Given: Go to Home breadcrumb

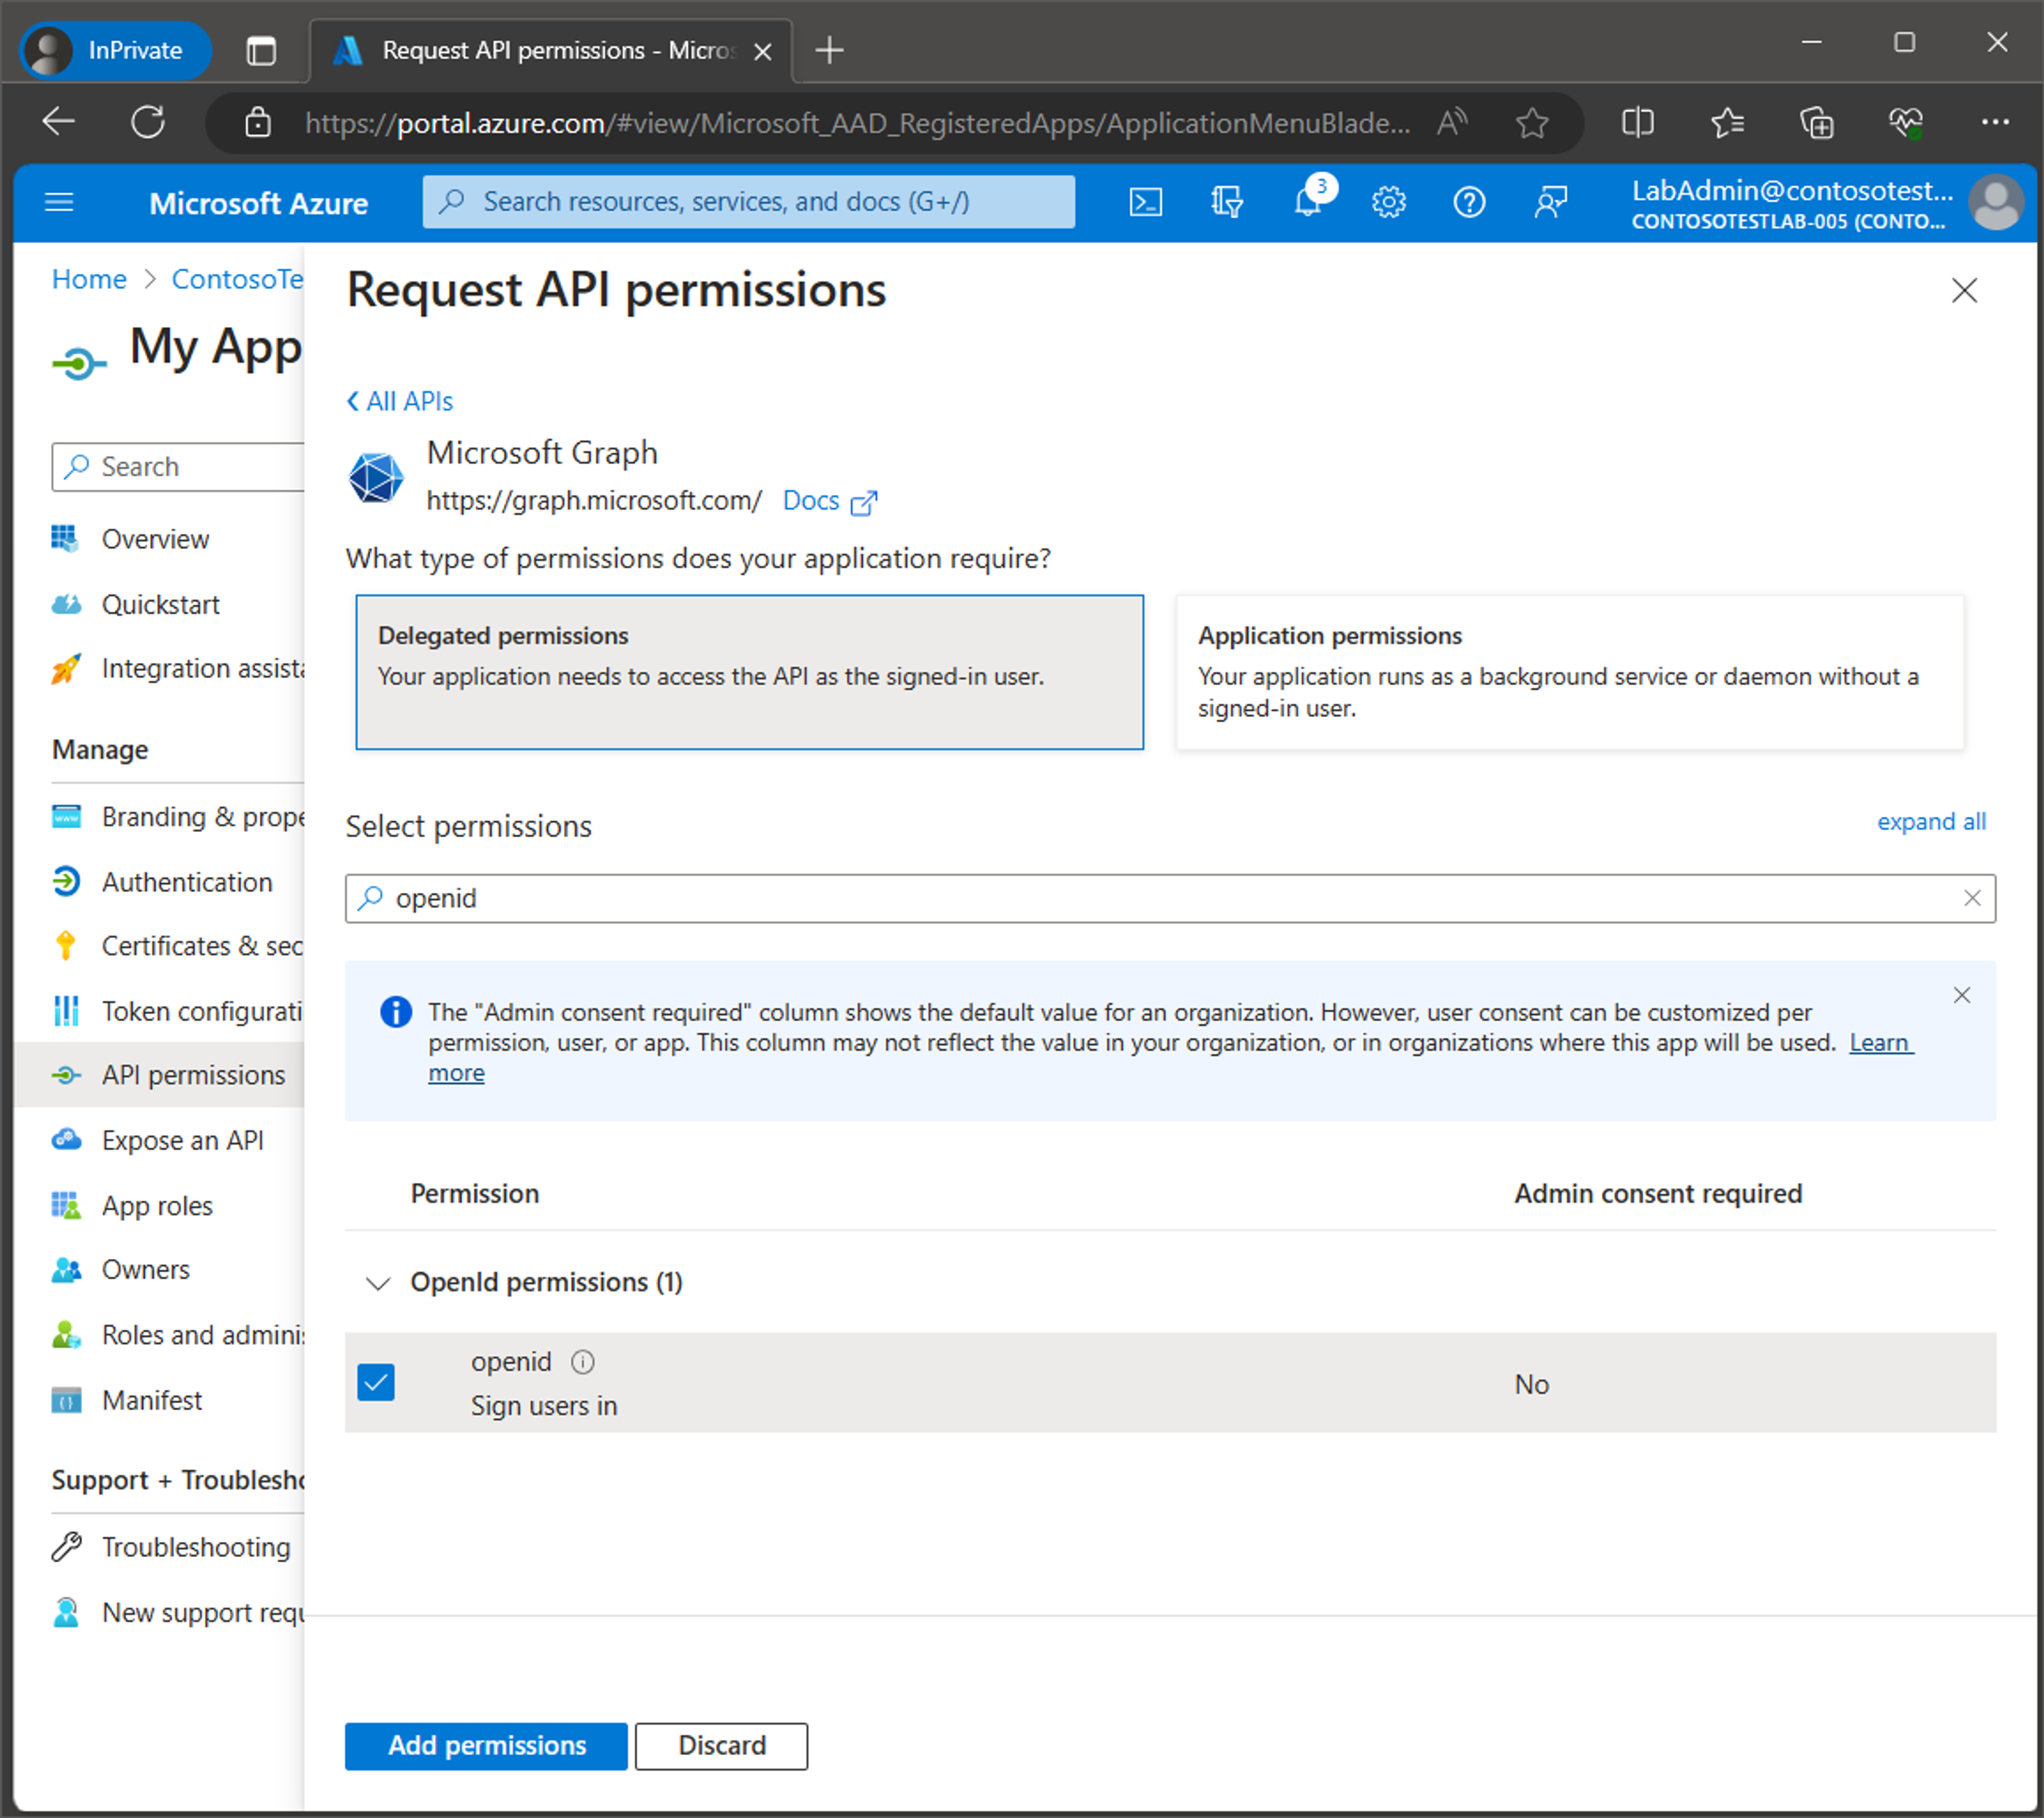Looking at the screenshot, I should tap(89, 279).
